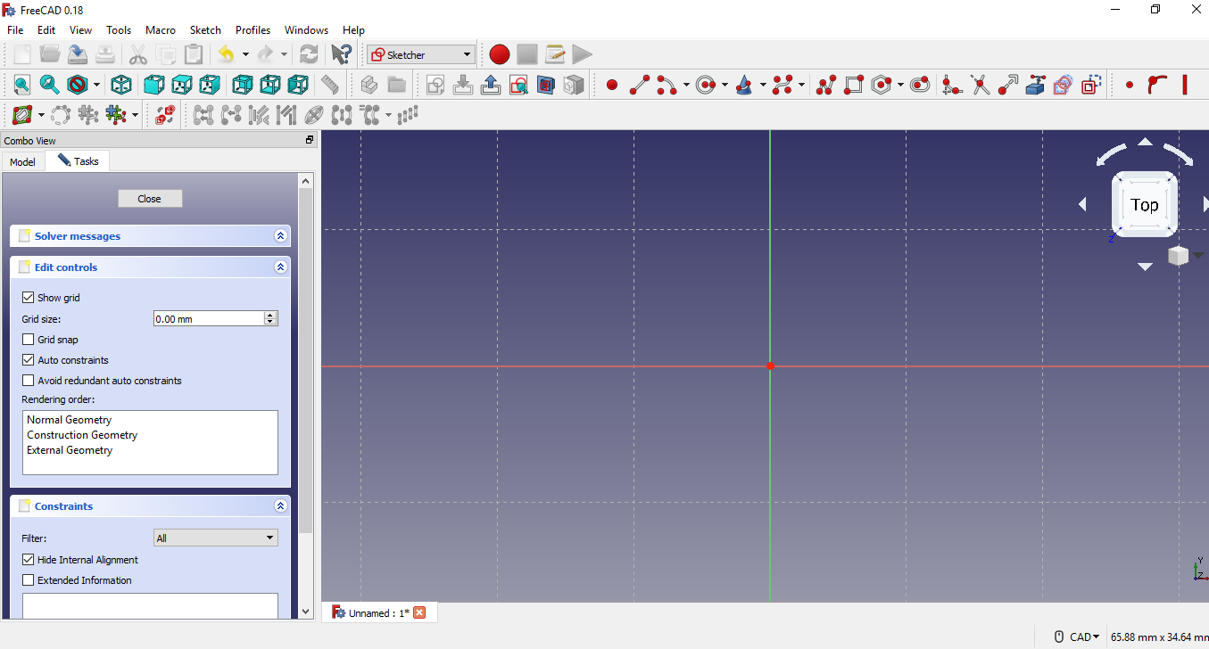Select the Create conic tool
The image size is (1209, 649).
click(x=745, y=85)
